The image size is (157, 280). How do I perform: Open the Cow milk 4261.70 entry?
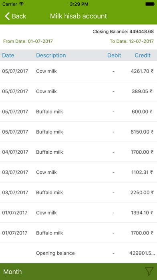point(78,71)
